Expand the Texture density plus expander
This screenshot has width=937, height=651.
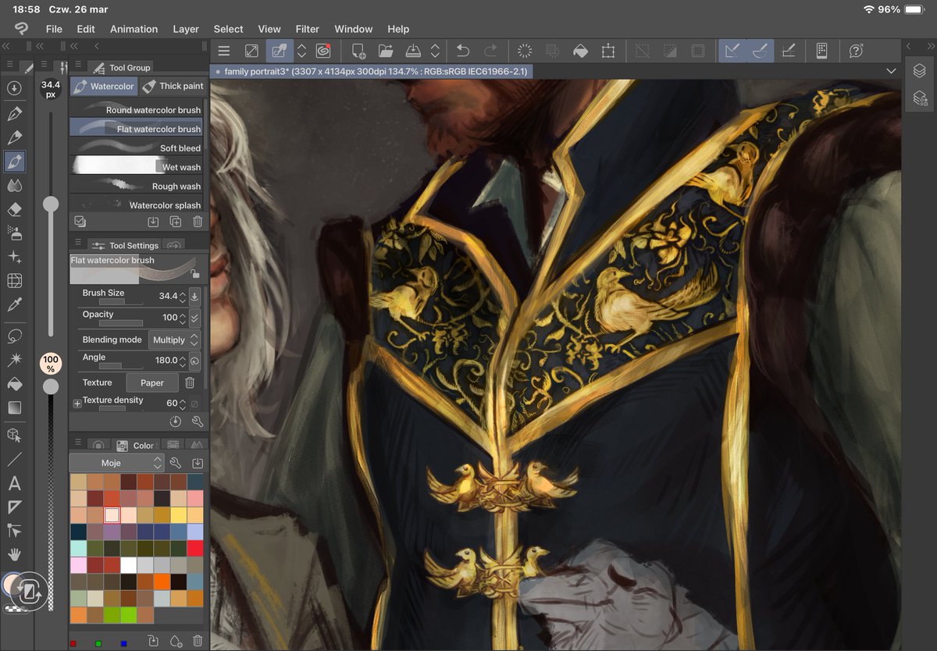click(x=77, y=404)
